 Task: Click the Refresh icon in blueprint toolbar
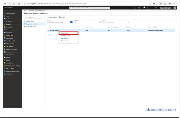[62, 17]
